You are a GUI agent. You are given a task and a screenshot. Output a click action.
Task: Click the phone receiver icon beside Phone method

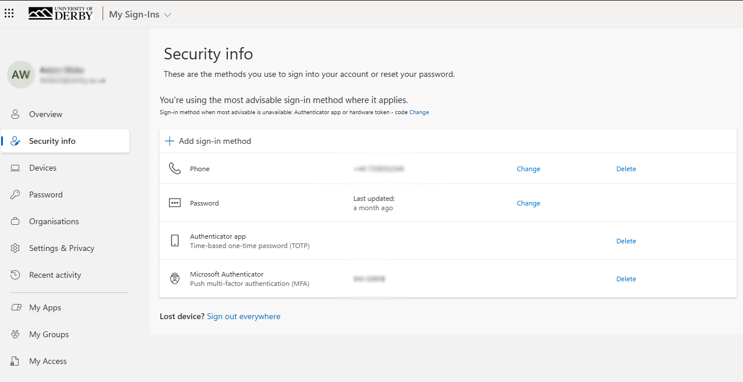[x=174, y=168]
